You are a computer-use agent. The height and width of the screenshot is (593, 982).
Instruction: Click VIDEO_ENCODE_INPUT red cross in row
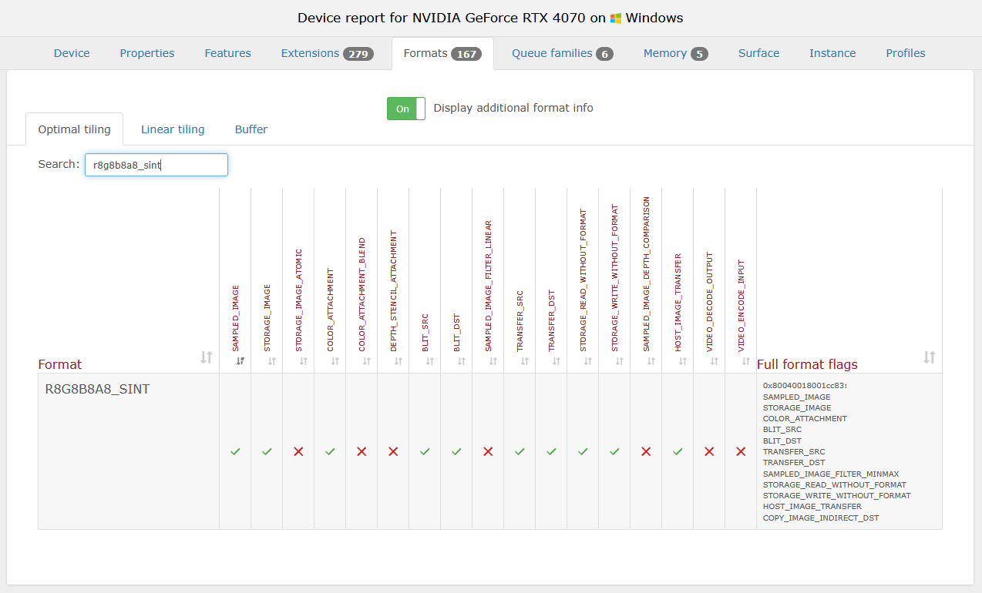(x=741, y=451)
